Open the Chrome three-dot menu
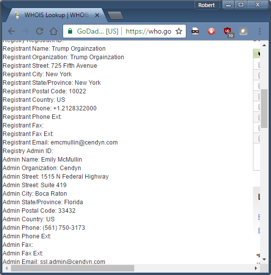 pos(259,32)
